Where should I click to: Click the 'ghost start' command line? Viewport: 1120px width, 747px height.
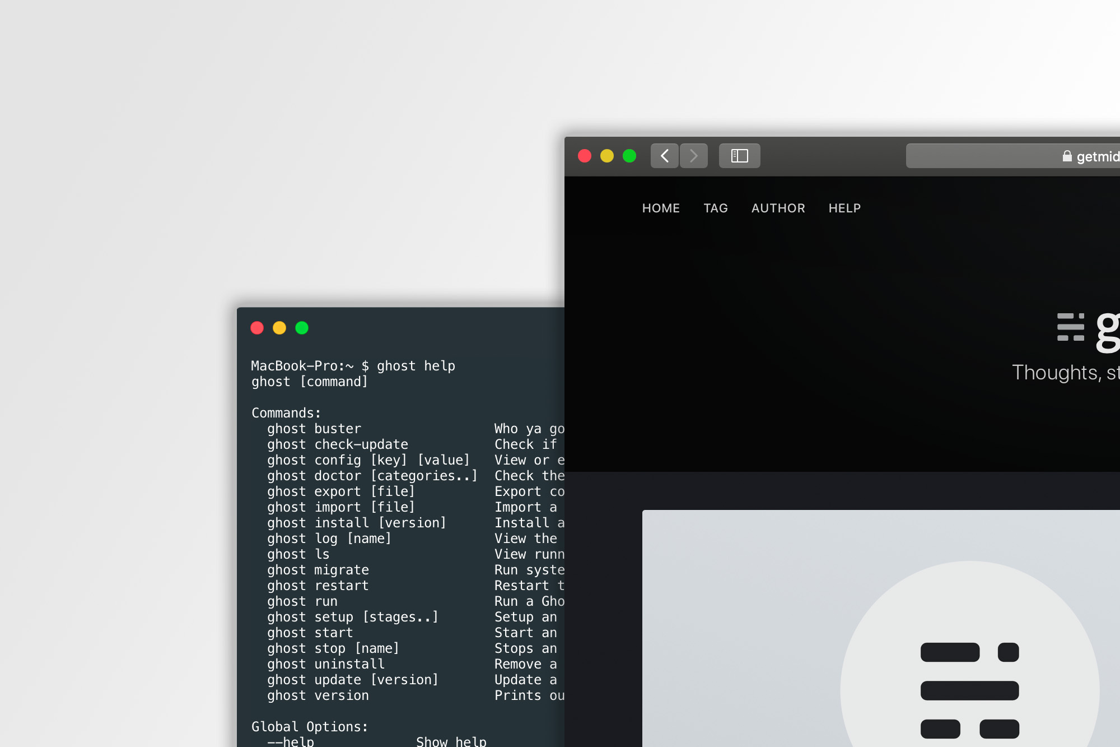(x=310, y=633)
